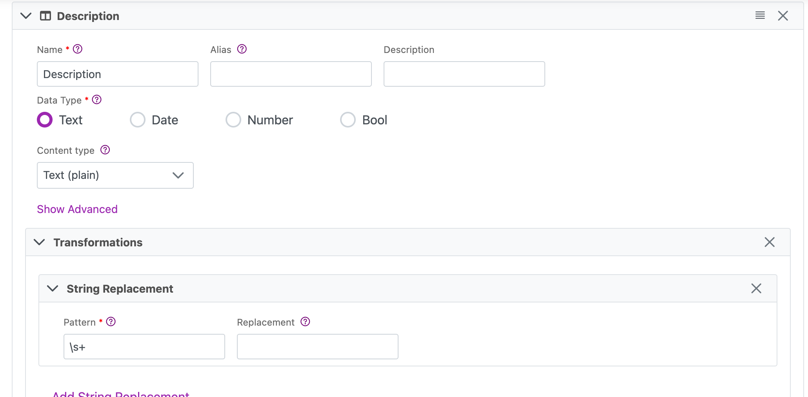Focus the Name input field
This screenshot has height=397, width=808.
[118, 74]
